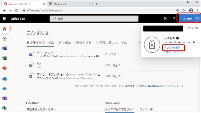Select the 注目度の高いファイル tab
This screenshot has height=113, width=201.
coord(112,43)
